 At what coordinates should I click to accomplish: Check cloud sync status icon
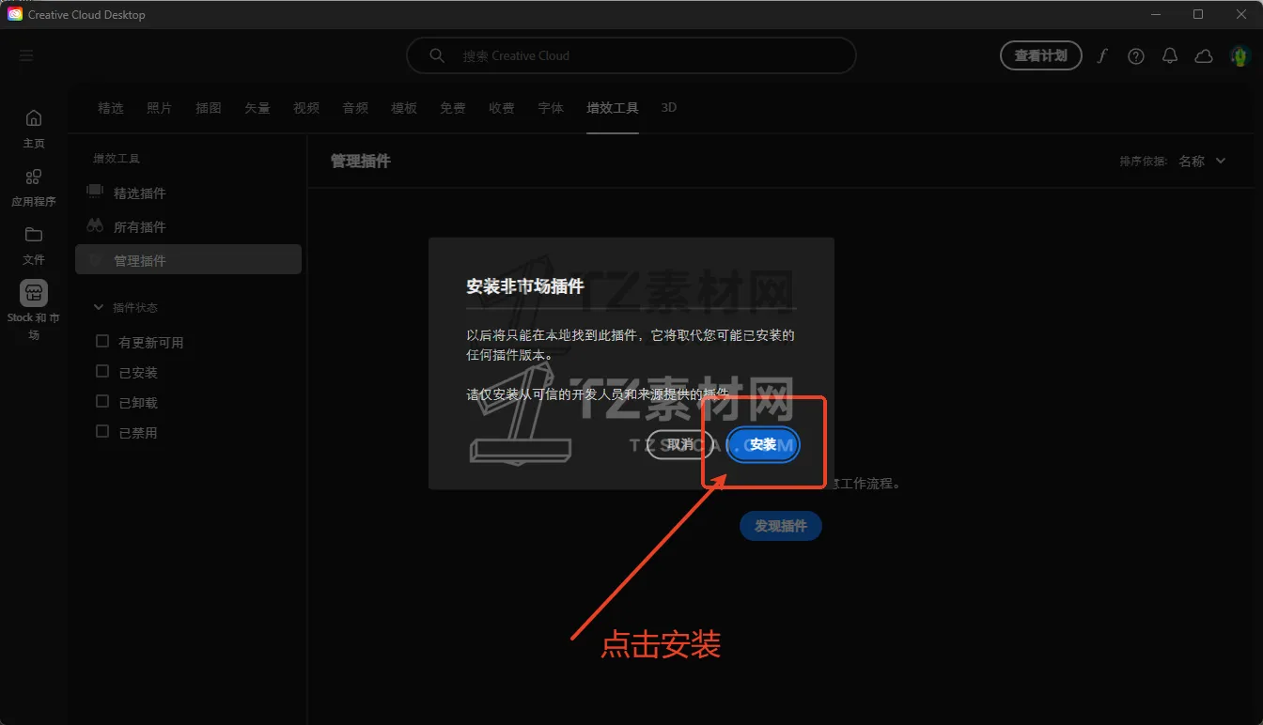pos(1204,55)
